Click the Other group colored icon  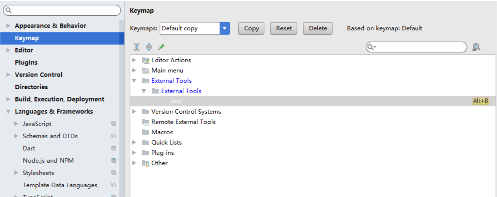tap(145, 163)
